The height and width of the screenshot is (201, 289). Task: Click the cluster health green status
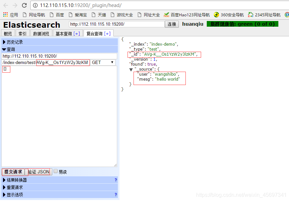coord(242,24)
